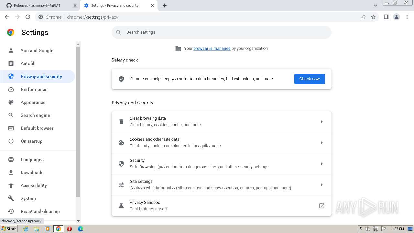Open the You and Google settings section
Image resolution: width=414 pixels, height=233 pixels.
click(38, 50)
